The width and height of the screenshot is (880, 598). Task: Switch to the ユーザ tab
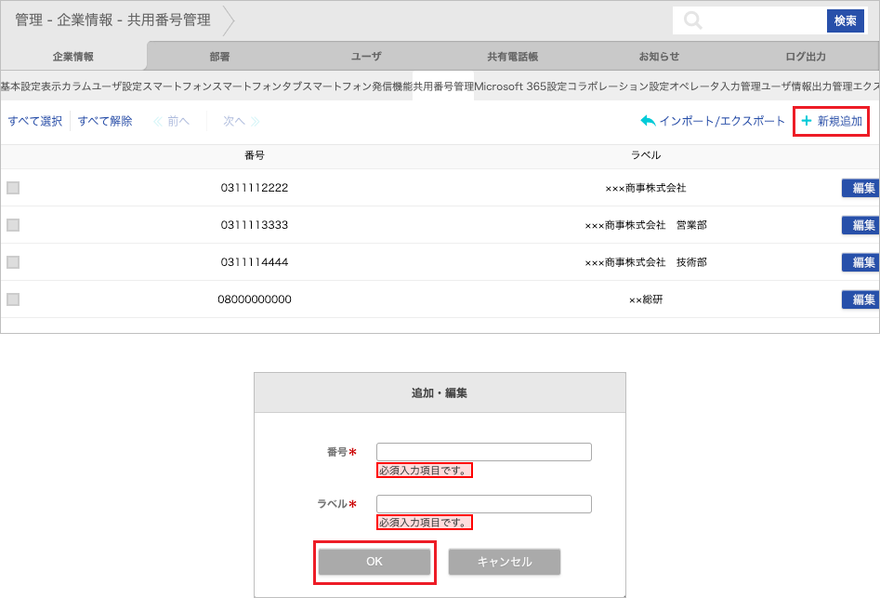click(x=366, y=56)
